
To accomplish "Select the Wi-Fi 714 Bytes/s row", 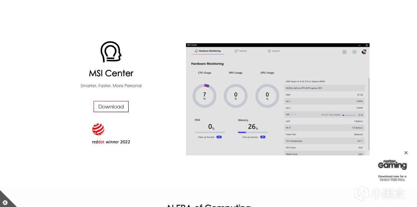I will 324,128.
